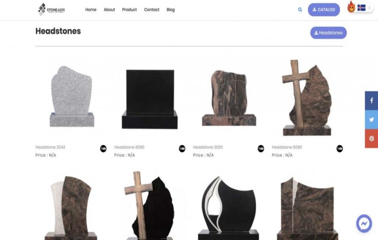This screenshot has height=240, width=378.
Task: Open the About menu item
Action: point(109,10)
